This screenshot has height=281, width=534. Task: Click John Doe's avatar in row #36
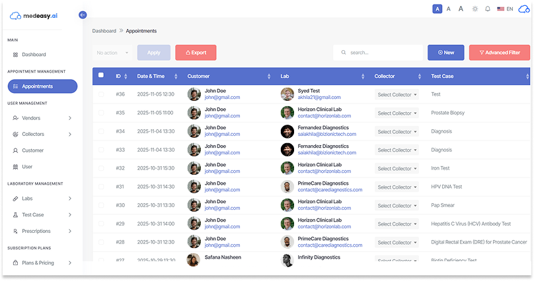pyautogui.click(x=194, y=94)
